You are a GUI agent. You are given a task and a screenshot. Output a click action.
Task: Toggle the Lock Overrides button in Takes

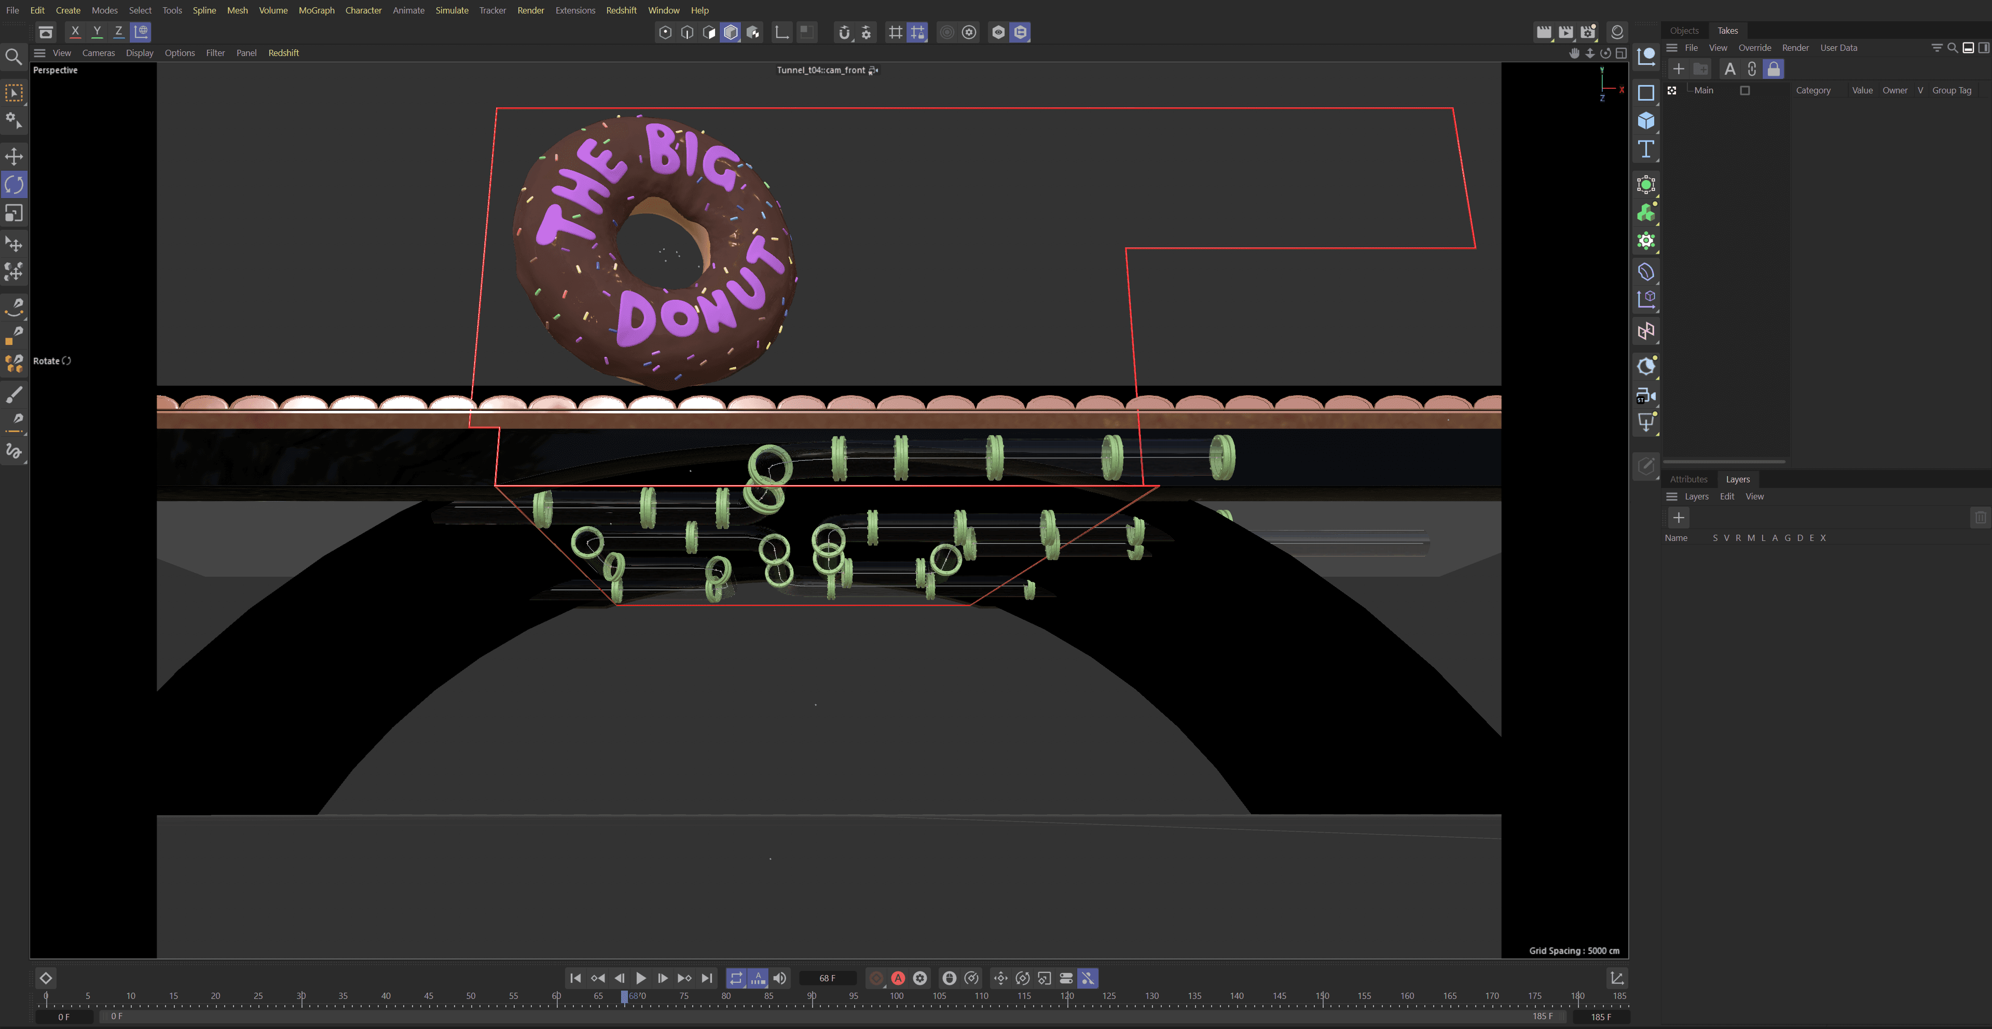[1773, 69]
